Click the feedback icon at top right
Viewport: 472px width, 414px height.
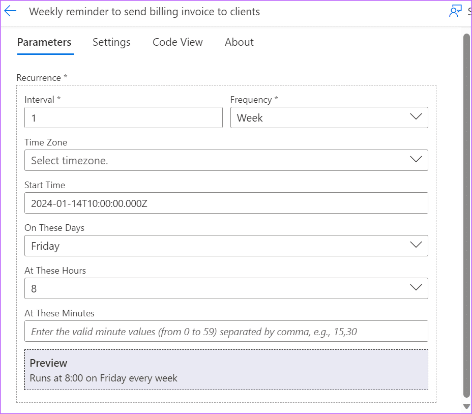455,11
